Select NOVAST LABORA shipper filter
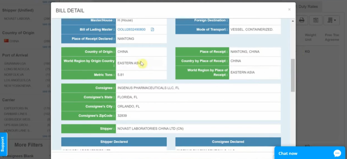 17,19
